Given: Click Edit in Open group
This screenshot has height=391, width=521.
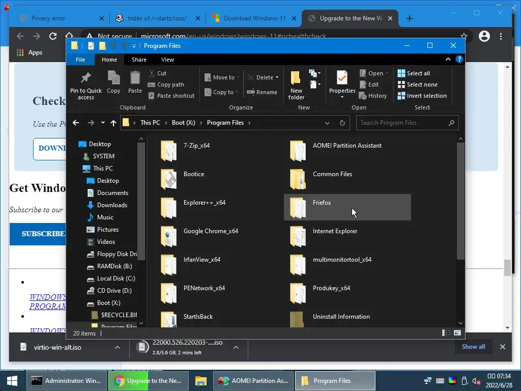Looking at the screenshot, I should point(369,85).
